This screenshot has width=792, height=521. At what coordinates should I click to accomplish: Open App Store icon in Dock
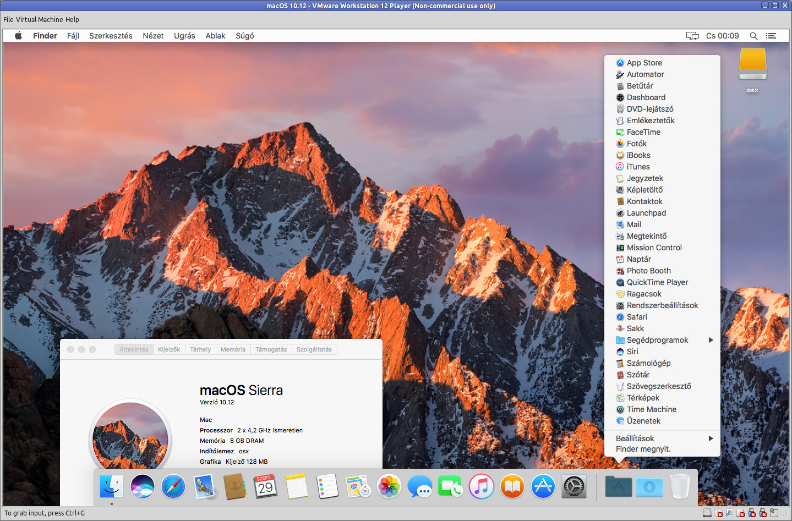(543, 486)
